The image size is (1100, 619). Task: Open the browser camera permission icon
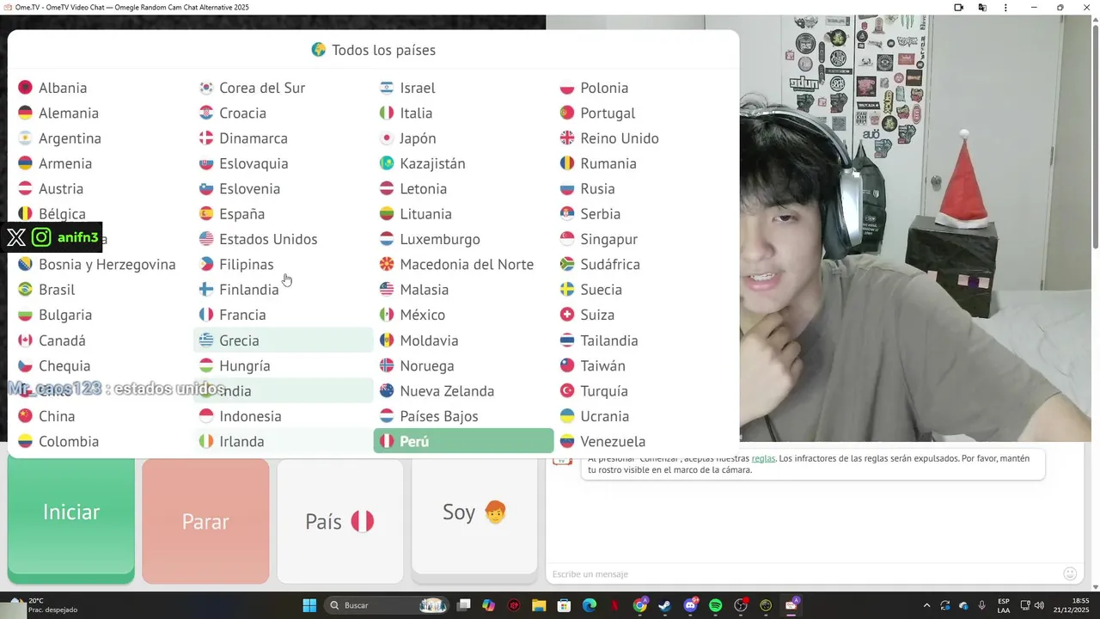click(958, 8)
